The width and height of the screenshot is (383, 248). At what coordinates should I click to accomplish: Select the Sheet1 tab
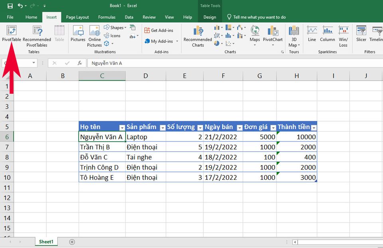tap(46, 242)
